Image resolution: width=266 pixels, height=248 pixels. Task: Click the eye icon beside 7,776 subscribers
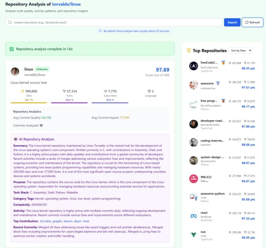(105, 91)
